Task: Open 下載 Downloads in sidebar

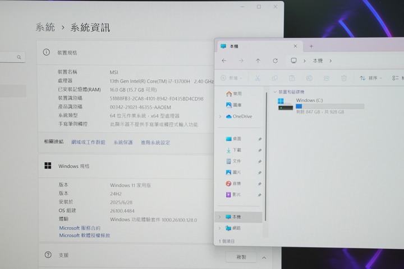Action: (x=233, y=150)
